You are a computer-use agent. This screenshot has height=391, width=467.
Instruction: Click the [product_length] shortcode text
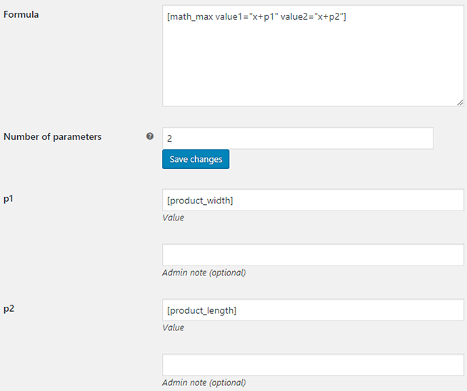pyautogui.click(x=201, y=310)
